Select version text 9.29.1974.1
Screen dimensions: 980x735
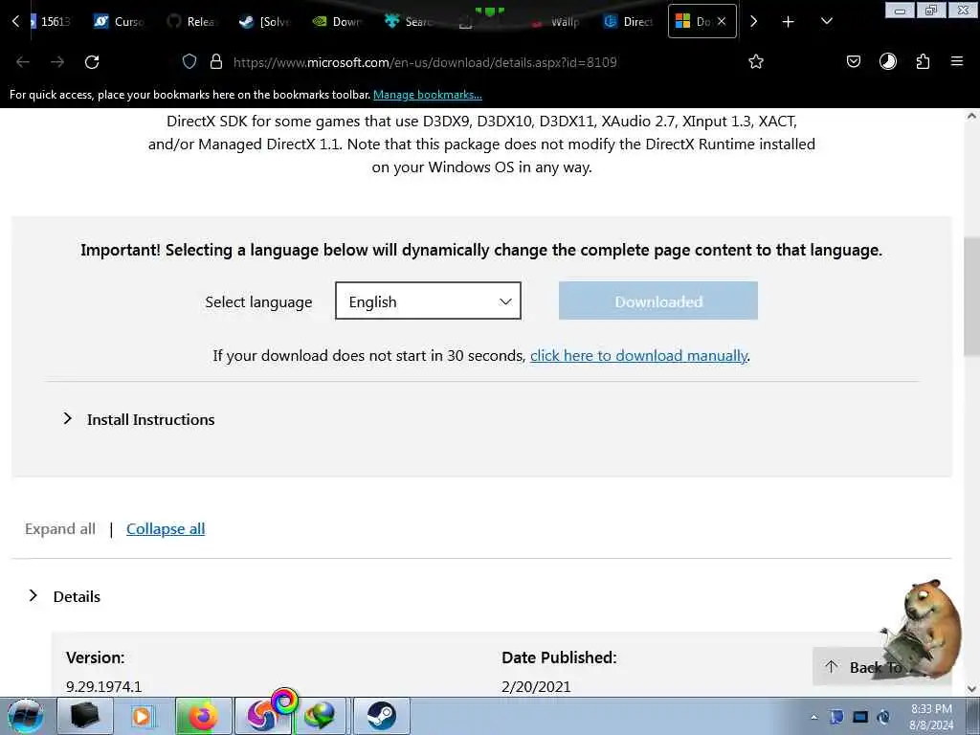[103, 687]
